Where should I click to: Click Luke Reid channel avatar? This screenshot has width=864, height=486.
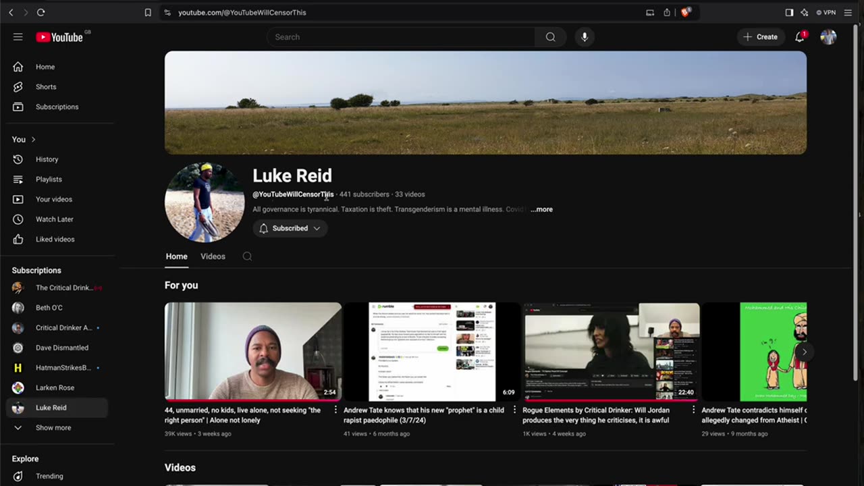point(205,202)
